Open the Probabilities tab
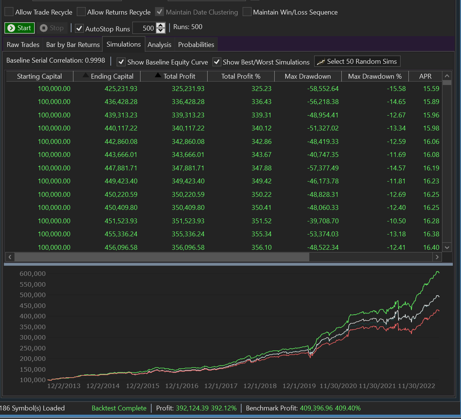Viewport: 461px width, 419px height. pos(196,45)
